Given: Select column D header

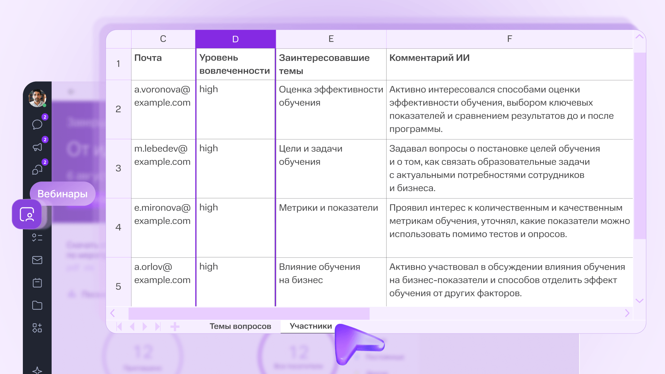Looking at the screenshot, I should click(x=236, y=39).
